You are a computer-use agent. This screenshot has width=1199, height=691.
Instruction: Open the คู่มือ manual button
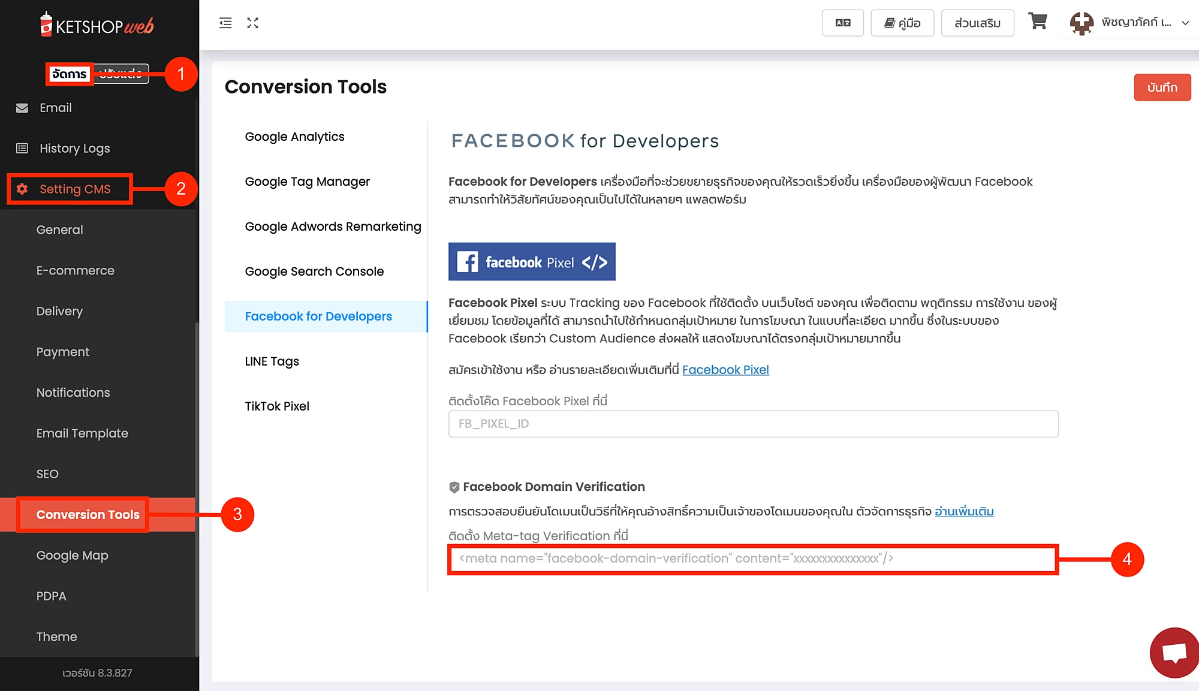pos(902,23)
